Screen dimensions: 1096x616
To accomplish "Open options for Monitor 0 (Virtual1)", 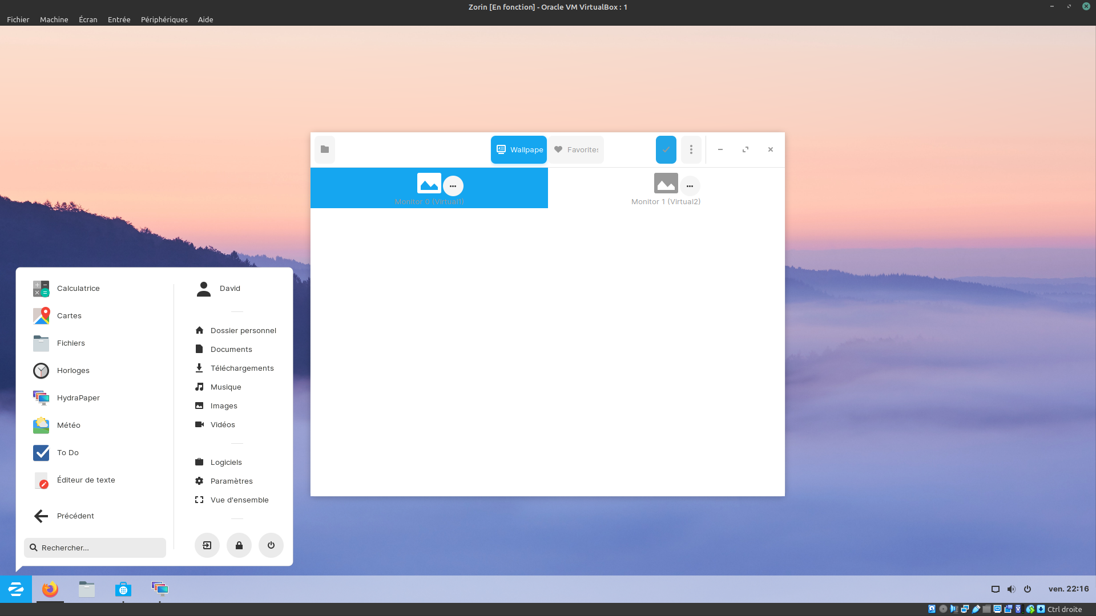I will coord(453,186).
